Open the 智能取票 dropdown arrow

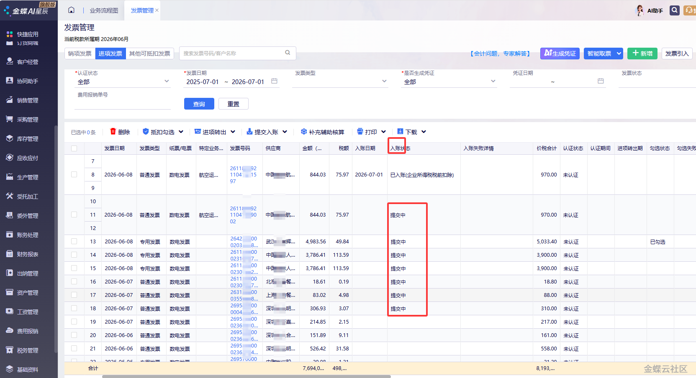pos(619,54)
